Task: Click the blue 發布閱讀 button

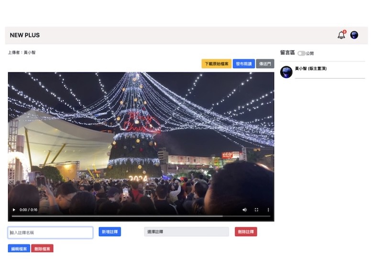Action: point(243,64)
